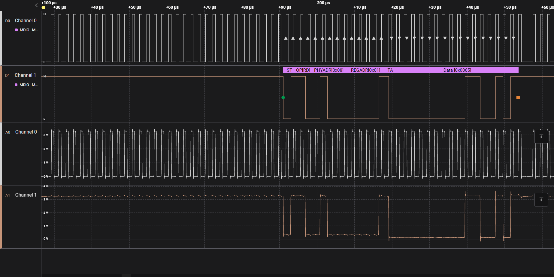Click the OP[RD] decoded frame

tap(303, 70)
